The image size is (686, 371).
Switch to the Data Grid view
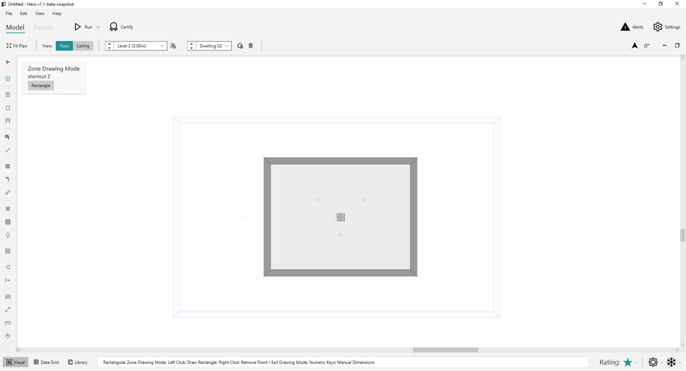point(46,362)
